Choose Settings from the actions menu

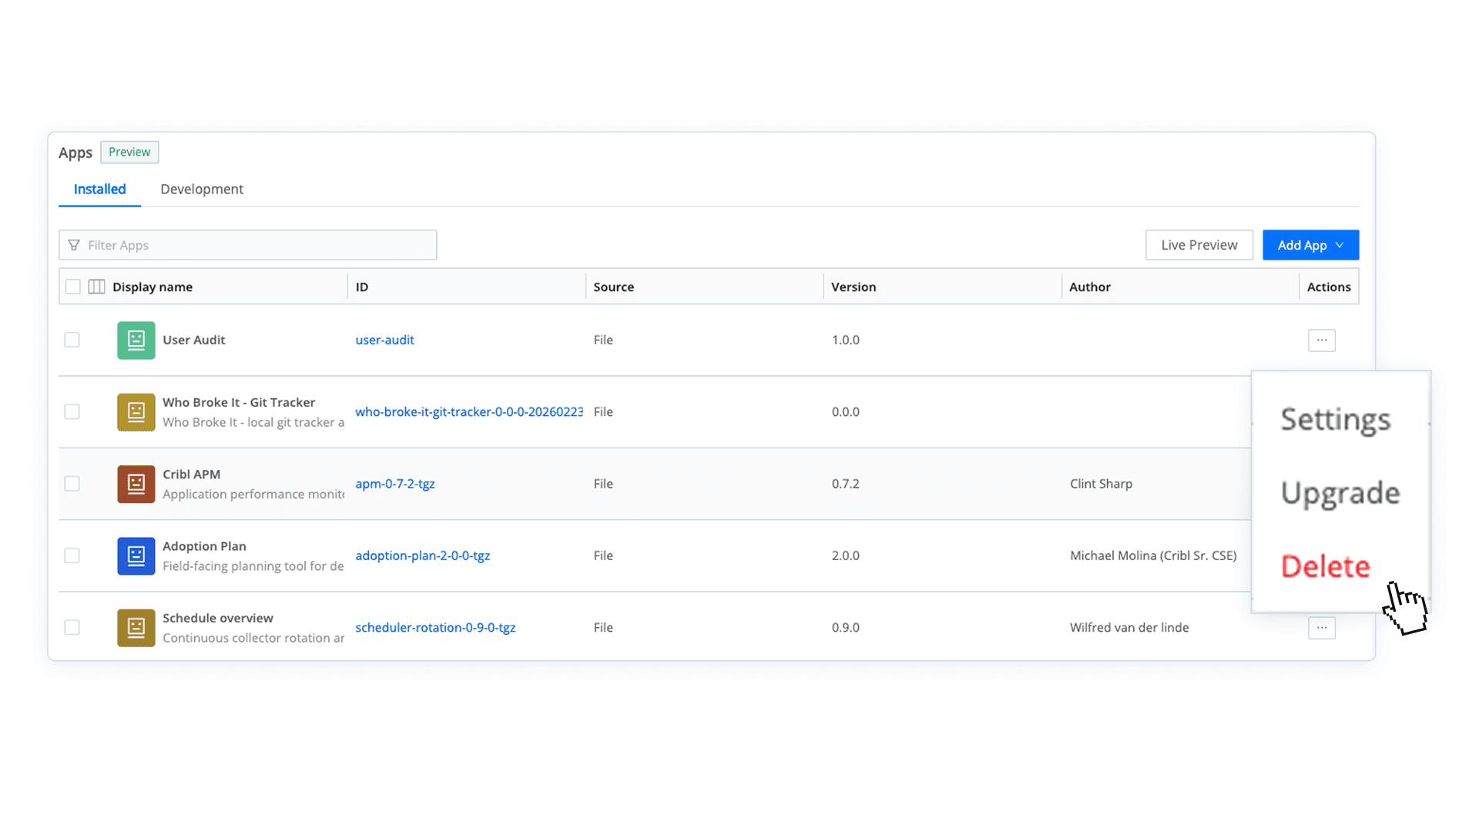[x=1335, y=419]
